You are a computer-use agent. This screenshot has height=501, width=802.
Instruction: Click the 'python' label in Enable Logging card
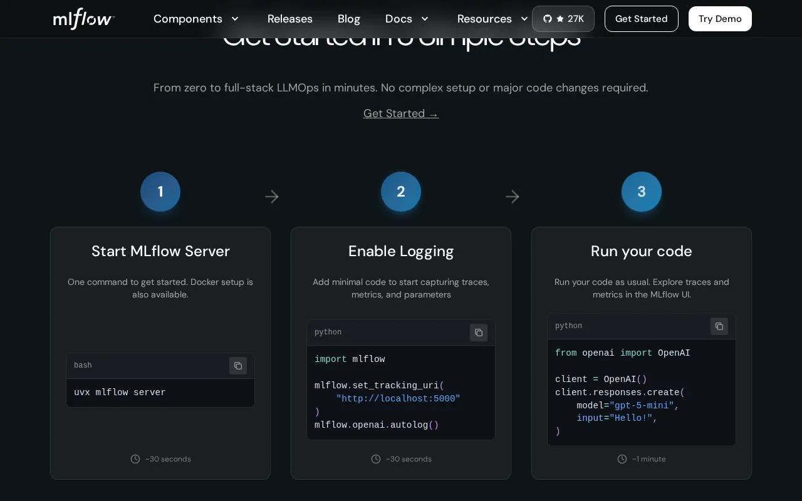(328, 332)
